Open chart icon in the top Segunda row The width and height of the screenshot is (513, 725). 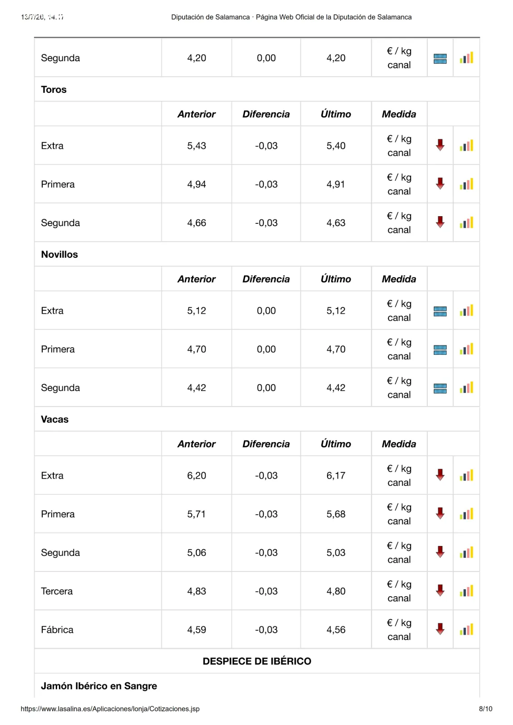click(466, 58)
